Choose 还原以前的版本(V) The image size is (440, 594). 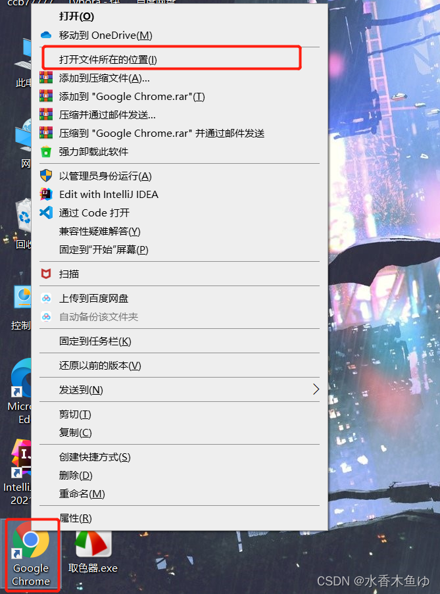[x=180, y=365]
